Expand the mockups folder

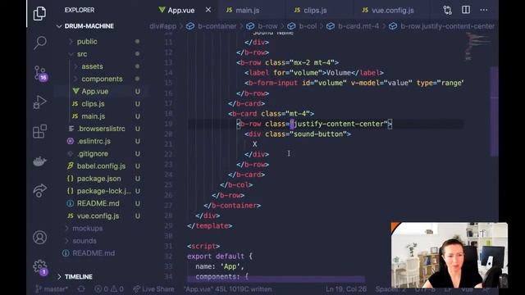(x=87, y=228)
